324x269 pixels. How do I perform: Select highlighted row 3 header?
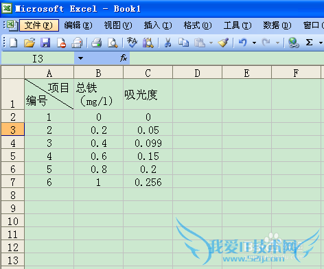(13, 130)
